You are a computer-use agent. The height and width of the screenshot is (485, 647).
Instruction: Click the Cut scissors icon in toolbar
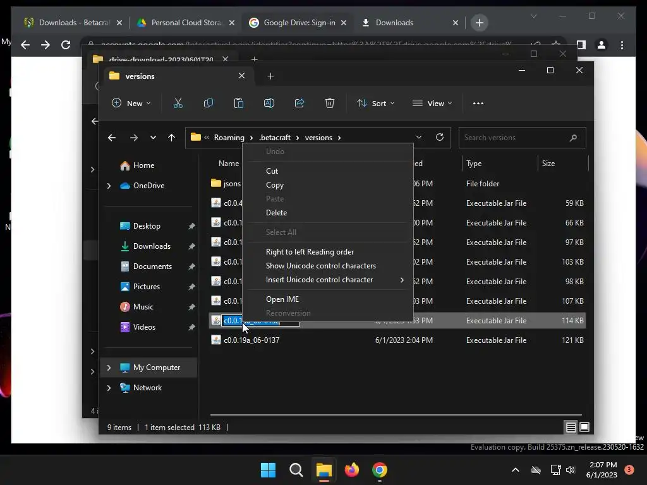(x=178, y=103)
